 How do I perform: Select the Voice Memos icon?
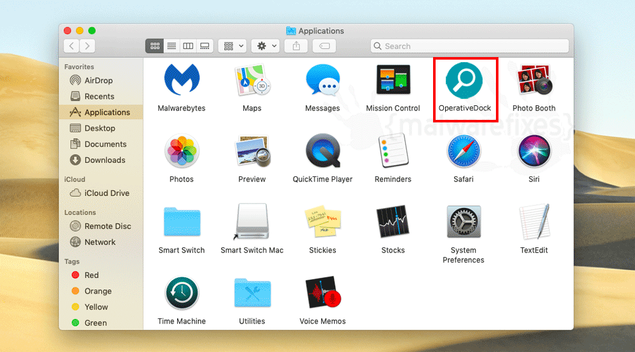[323, 293]
